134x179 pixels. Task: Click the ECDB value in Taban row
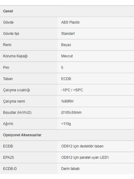click(x=66, y=79)
